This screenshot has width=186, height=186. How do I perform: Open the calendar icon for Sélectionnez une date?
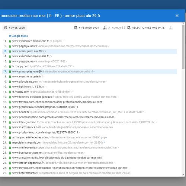(129, 28)
